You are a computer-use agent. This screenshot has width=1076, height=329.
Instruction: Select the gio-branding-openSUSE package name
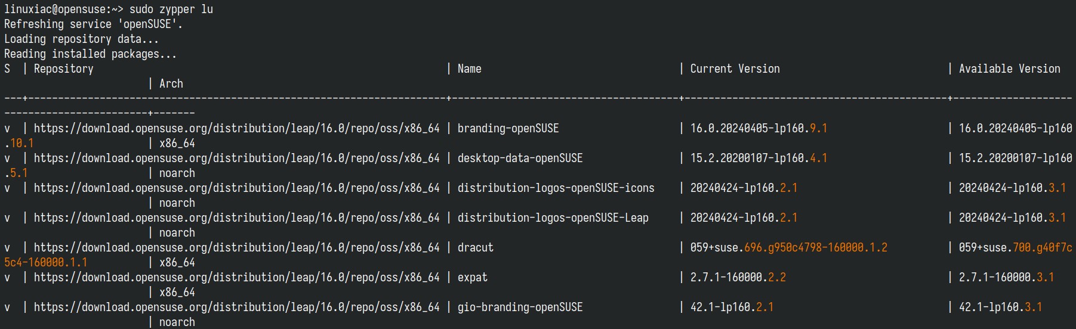tap(520, 307)
